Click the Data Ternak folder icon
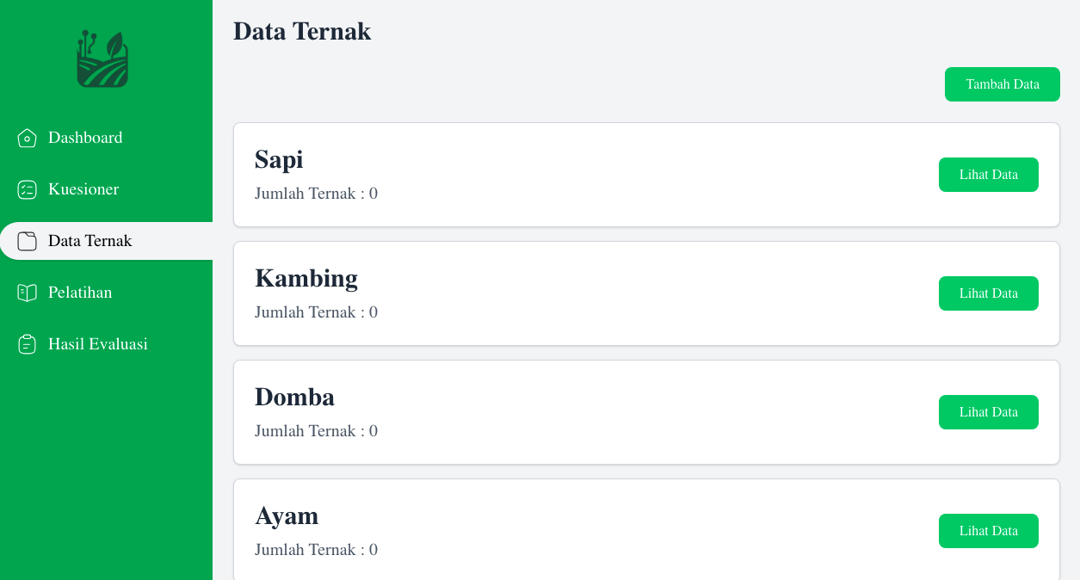The width and height of the screenshot is (1080, 580). point(27,241)
